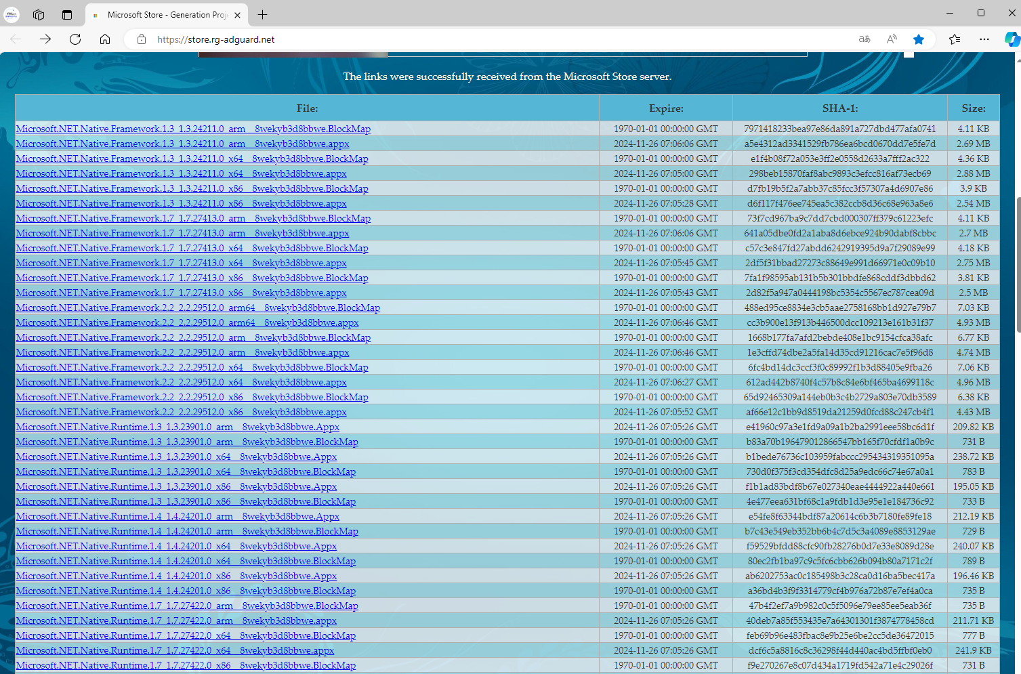View site information lock icon
This screenshot has width=1021, height=674.
(142, 39)
